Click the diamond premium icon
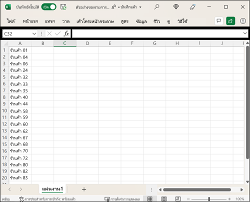The height and width of the screenshot is (202, 250). (x=176, y=7)
